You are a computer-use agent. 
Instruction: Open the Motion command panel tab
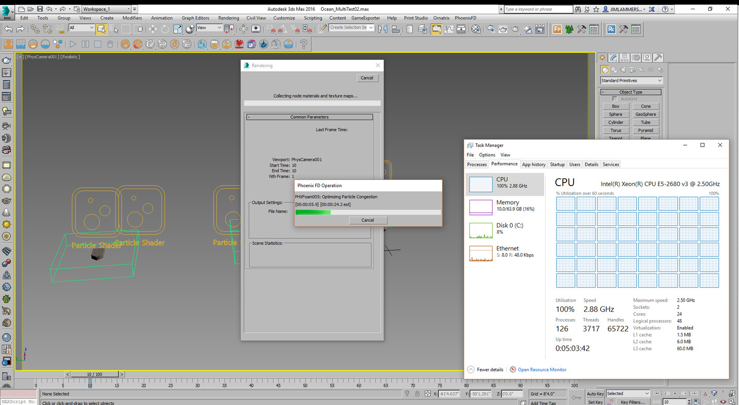point(636,57)
